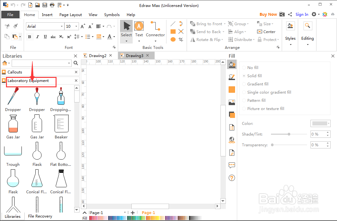
Task: Click the Format Painter brush icon
Action: [x=15, y=26]
